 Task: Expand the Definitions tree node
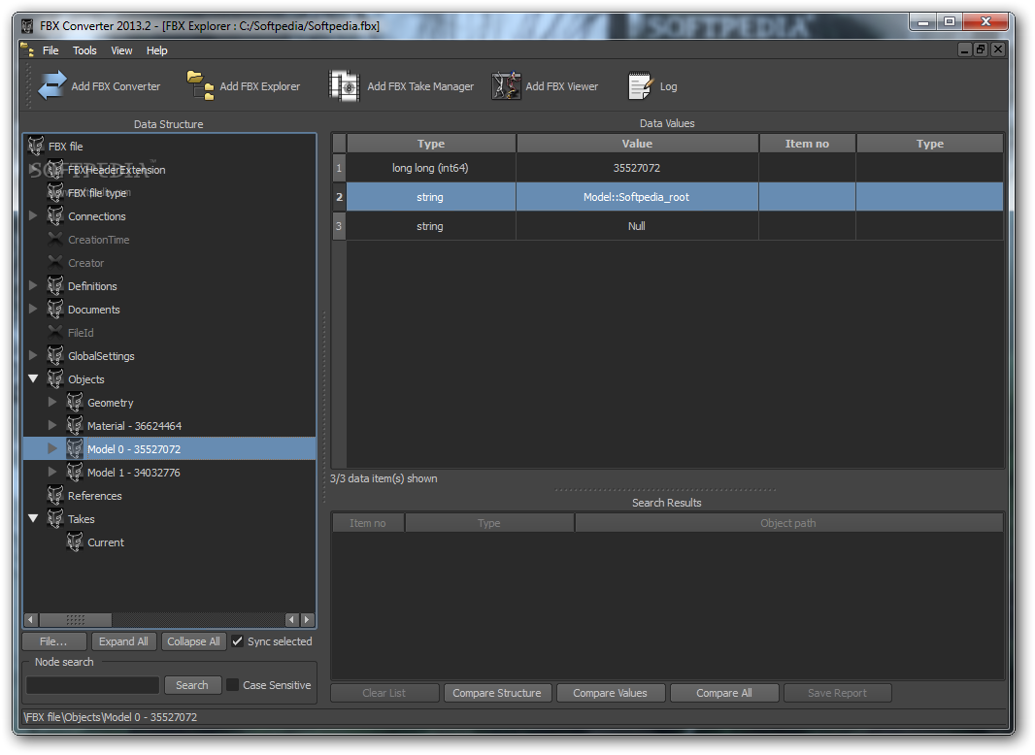[x=33, y=285]
